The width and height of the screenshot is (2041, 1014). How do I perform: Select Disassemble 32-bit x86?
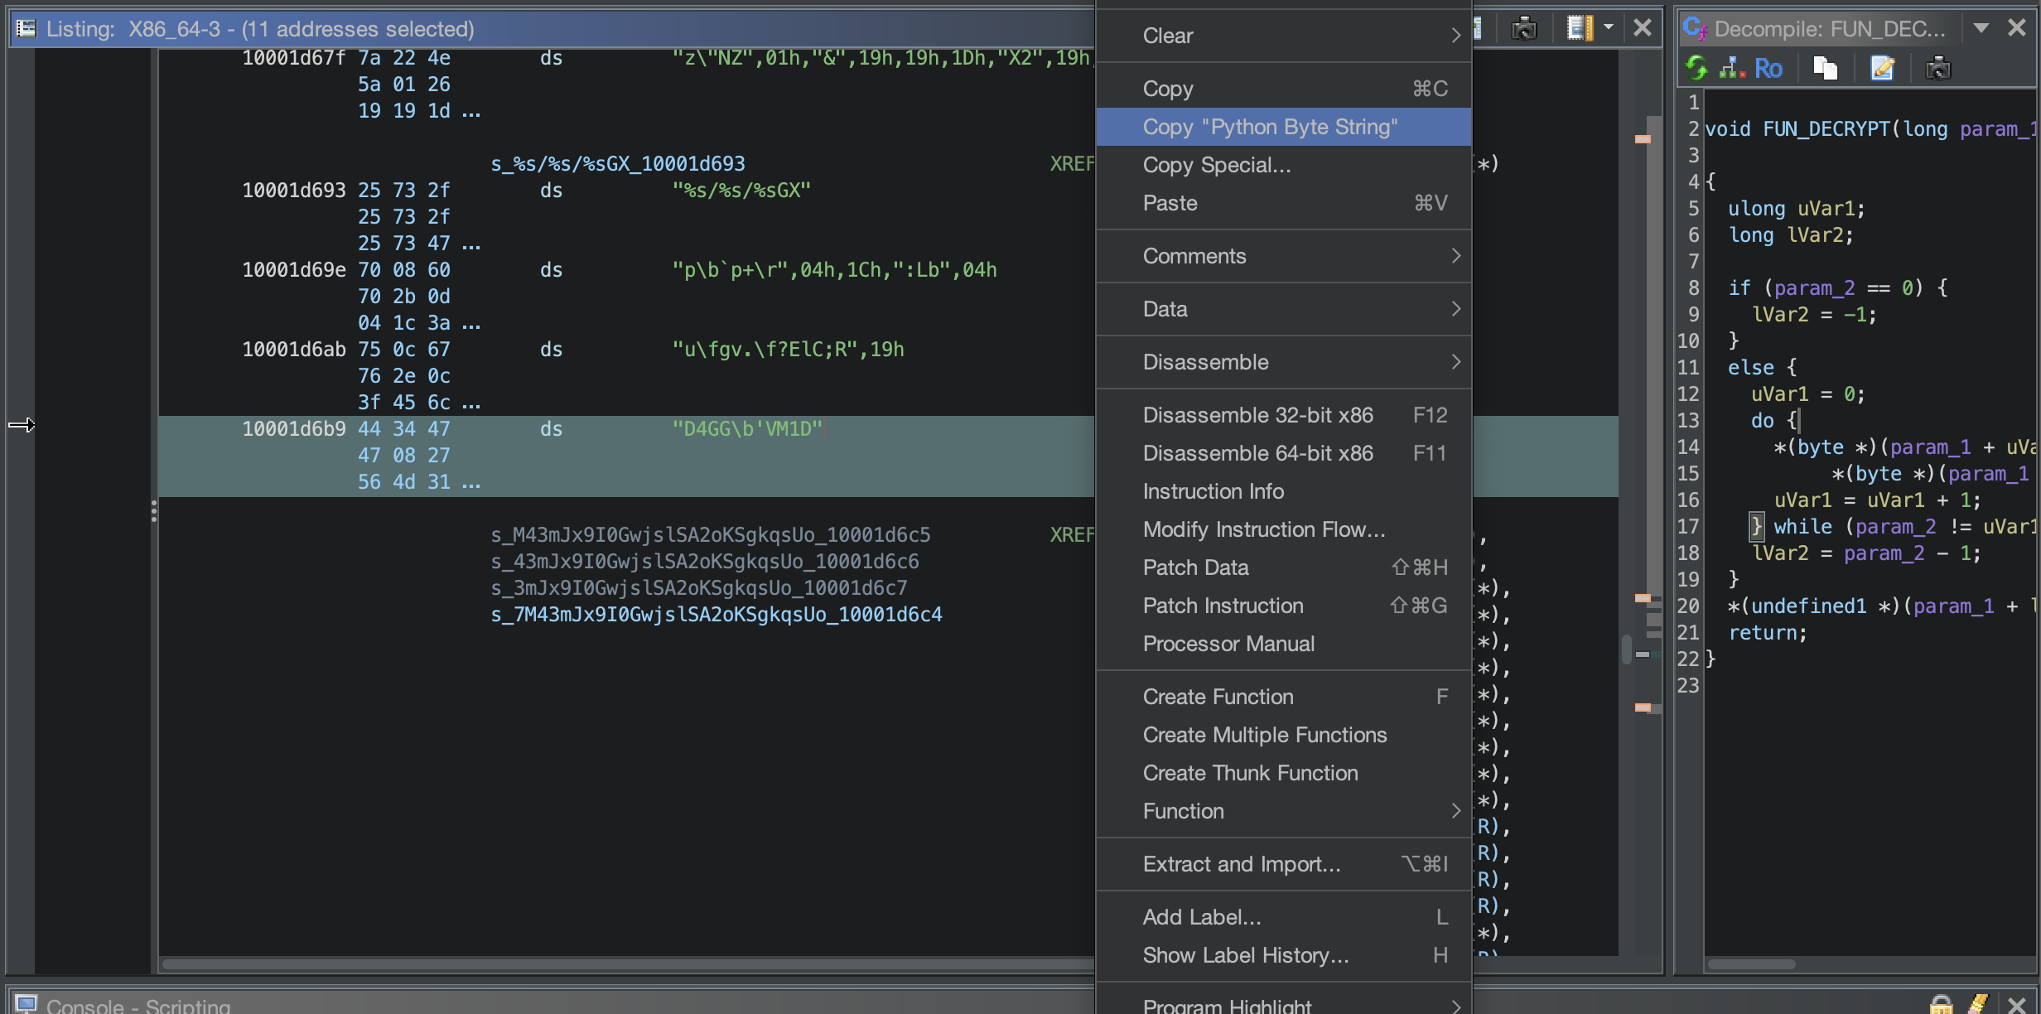tap(1283, 415)
